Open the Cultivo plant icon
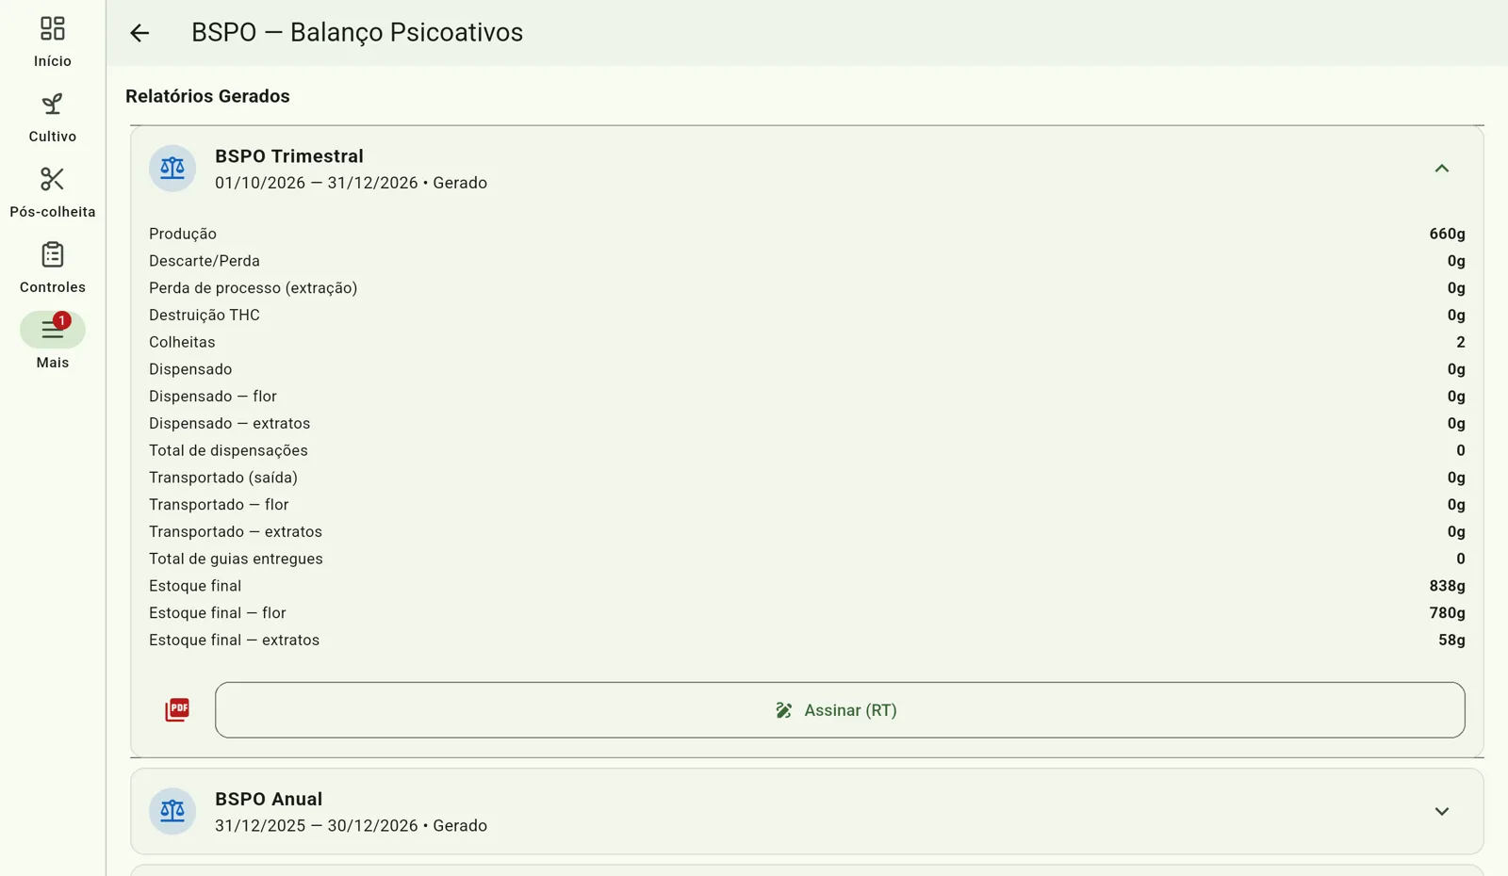The width and height of the screenshot is (1508, 876). coord(53,104)
